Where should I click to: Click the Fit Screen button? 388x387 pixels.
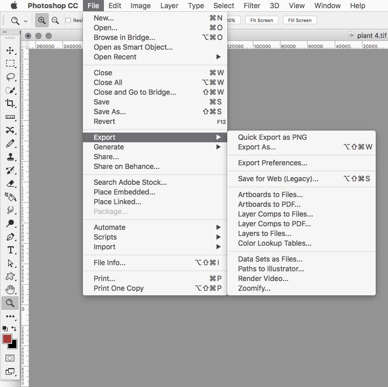pos(262,20)
